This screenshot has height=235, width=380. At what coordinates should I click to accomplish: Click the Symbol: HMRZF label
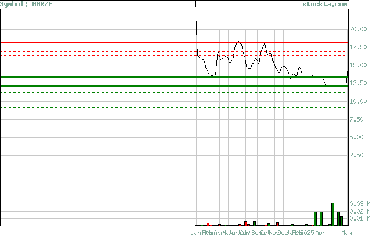pyautogui.click(x=26, y=4)
